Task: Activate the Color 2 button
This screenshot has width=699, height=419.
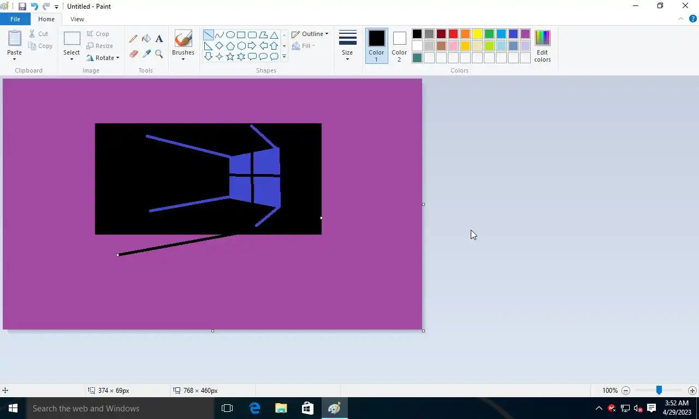Action: pos(399,46)
